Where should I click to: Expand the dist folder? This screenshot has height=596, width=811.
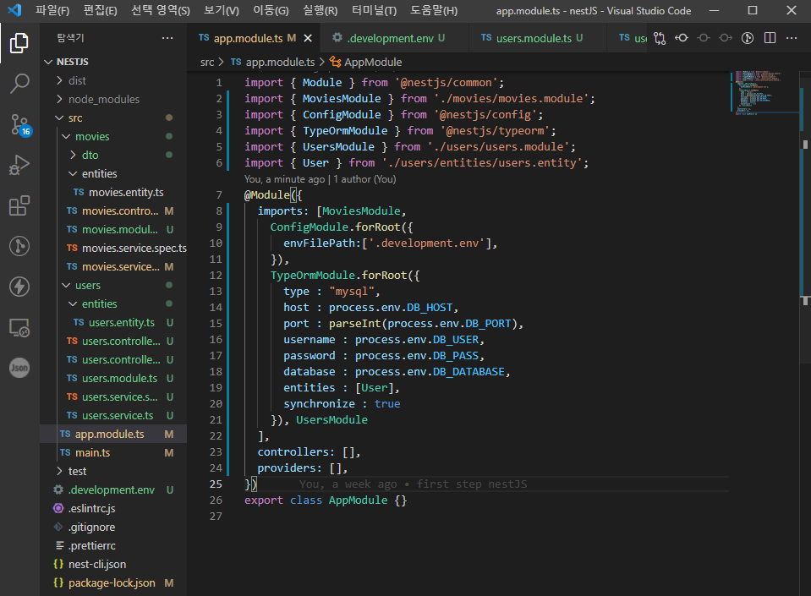point(113,80)
